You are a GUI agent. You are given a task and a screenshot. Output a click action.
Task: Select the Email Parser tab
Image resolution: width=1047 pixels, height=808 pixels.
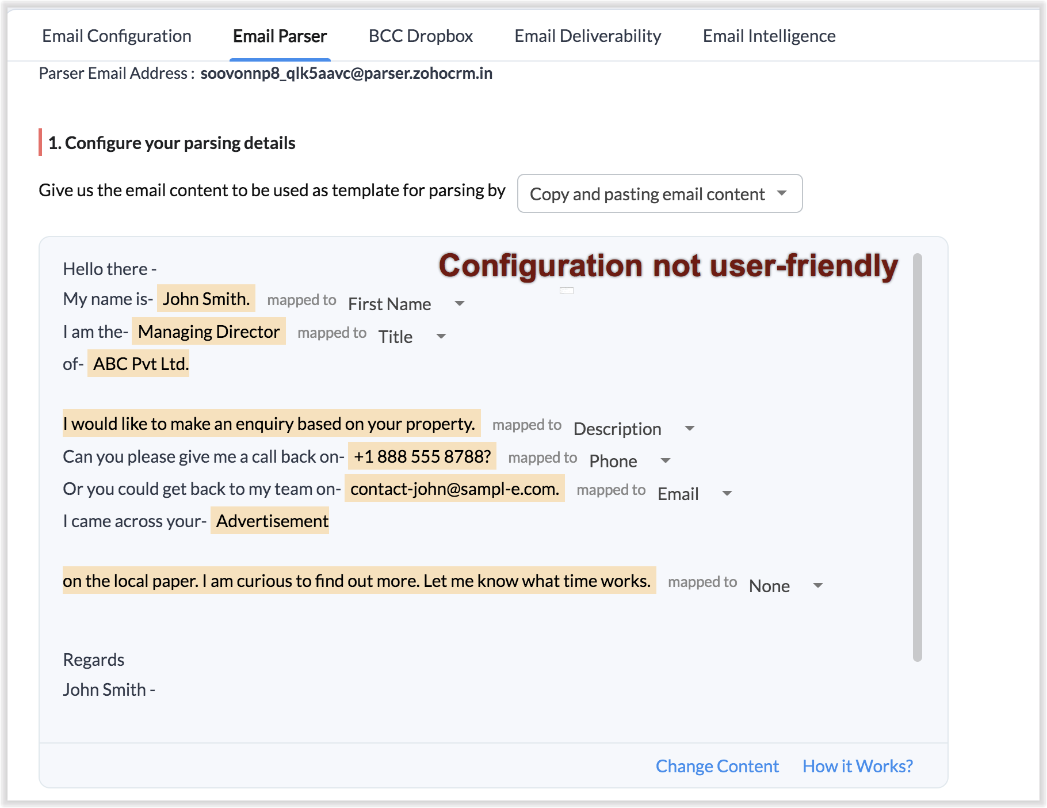click(x=280, y=36)
